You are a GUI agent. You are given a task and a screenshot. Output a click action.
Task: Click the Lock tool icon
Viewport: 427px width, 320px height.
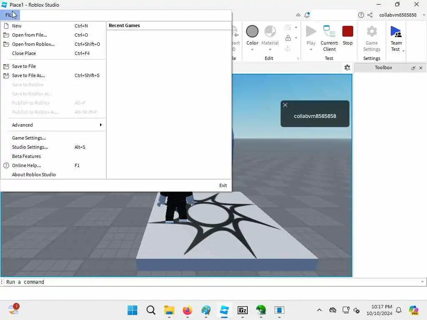click(288, 38)
